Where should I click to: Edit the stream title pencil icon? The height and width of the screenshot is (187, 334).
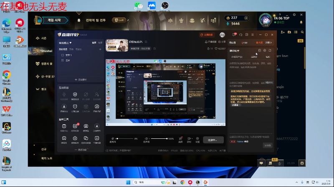pyautogui.click(x=146, y=42)
